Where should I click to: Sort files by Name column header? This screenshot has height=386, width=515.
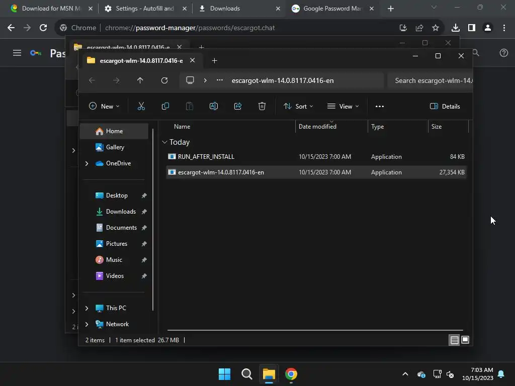(182, 126)
